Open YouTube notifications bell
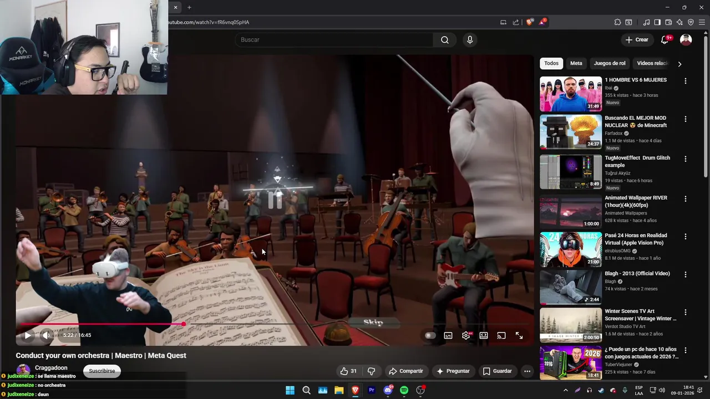The height and width of the screenshot is (399, 710). [665, 40]
